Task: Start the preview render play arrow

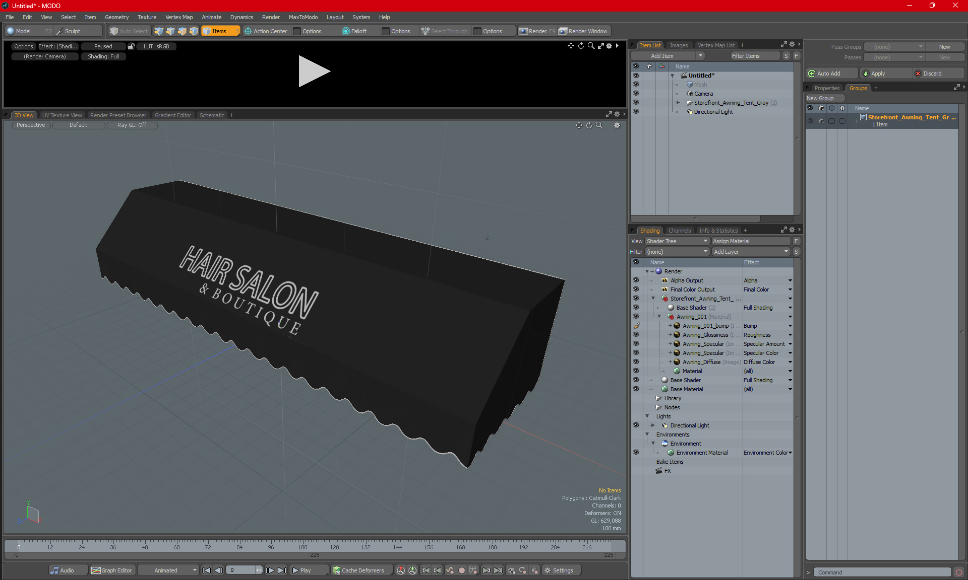Action: [x=314, y=71]
